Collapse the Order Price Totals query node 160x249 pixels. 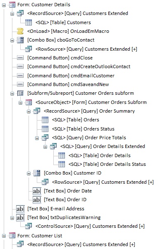point(37,138)
